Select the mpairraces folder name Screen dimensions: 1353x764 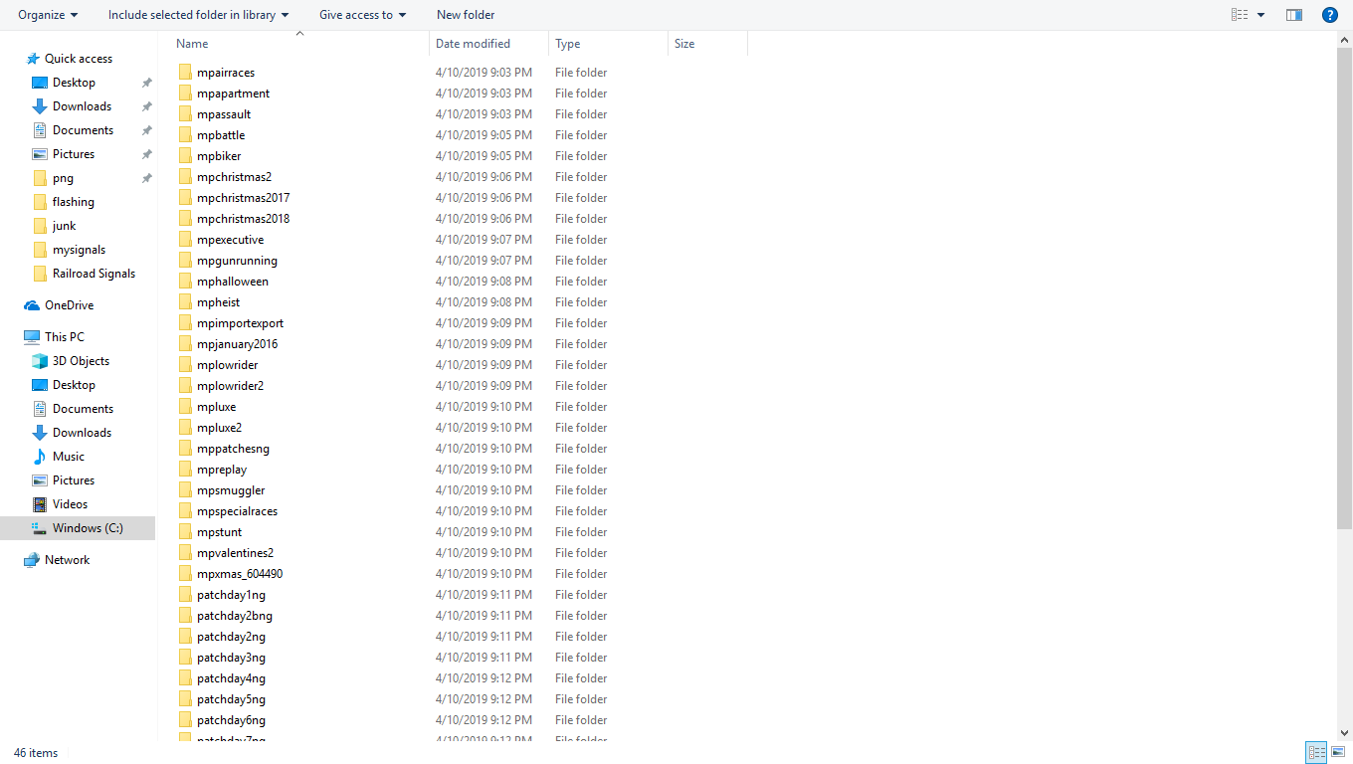[x=226, y=73]
